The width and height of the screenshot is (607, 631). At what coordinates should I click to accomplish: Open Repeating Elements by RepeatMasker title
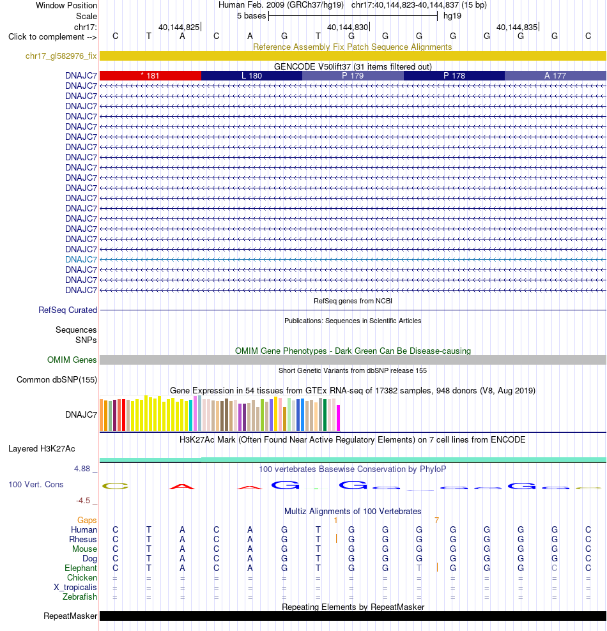(353, 607)
